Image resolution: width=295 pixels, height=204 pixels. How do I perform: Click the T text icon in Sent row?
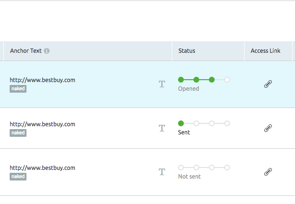point(162,128)
